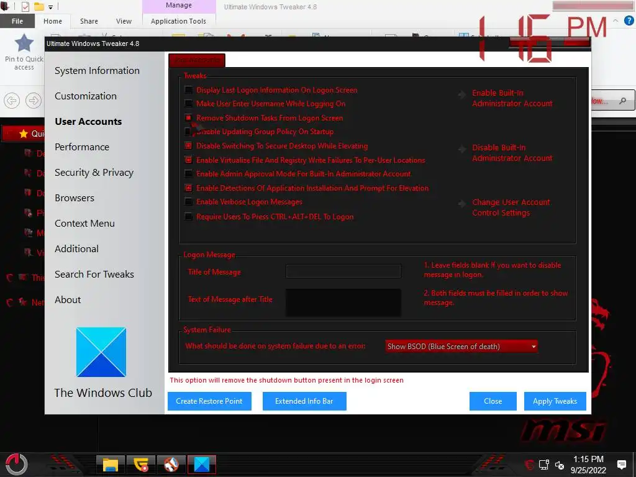
Task: Select User Accounts in sidebar
Action: tap(88, 122)
